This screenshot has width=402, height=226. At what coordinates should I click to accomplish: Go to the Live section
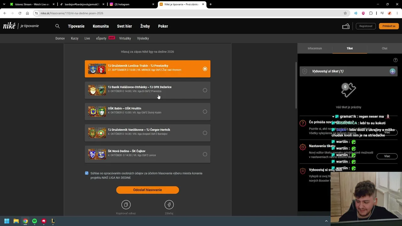(87, 38)
